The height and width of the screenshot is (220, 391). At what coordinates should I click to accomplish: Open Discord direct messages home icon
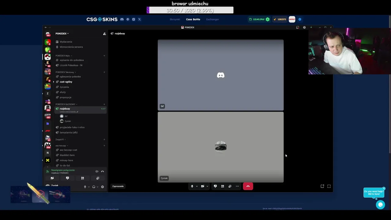(x=48, y=34)
